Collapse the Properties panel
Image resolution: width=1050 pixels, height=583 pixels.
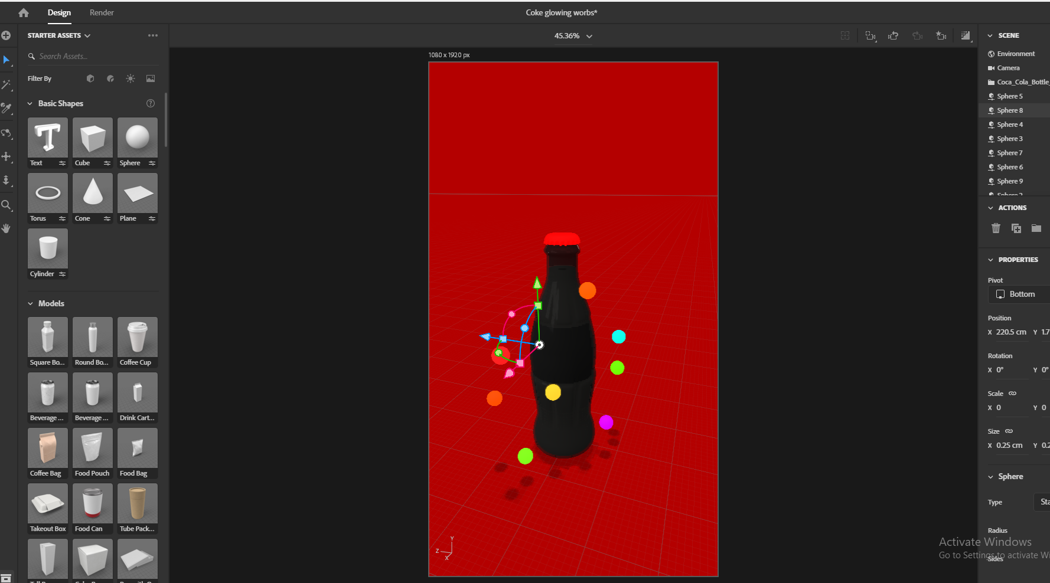(x=990, y=260)
